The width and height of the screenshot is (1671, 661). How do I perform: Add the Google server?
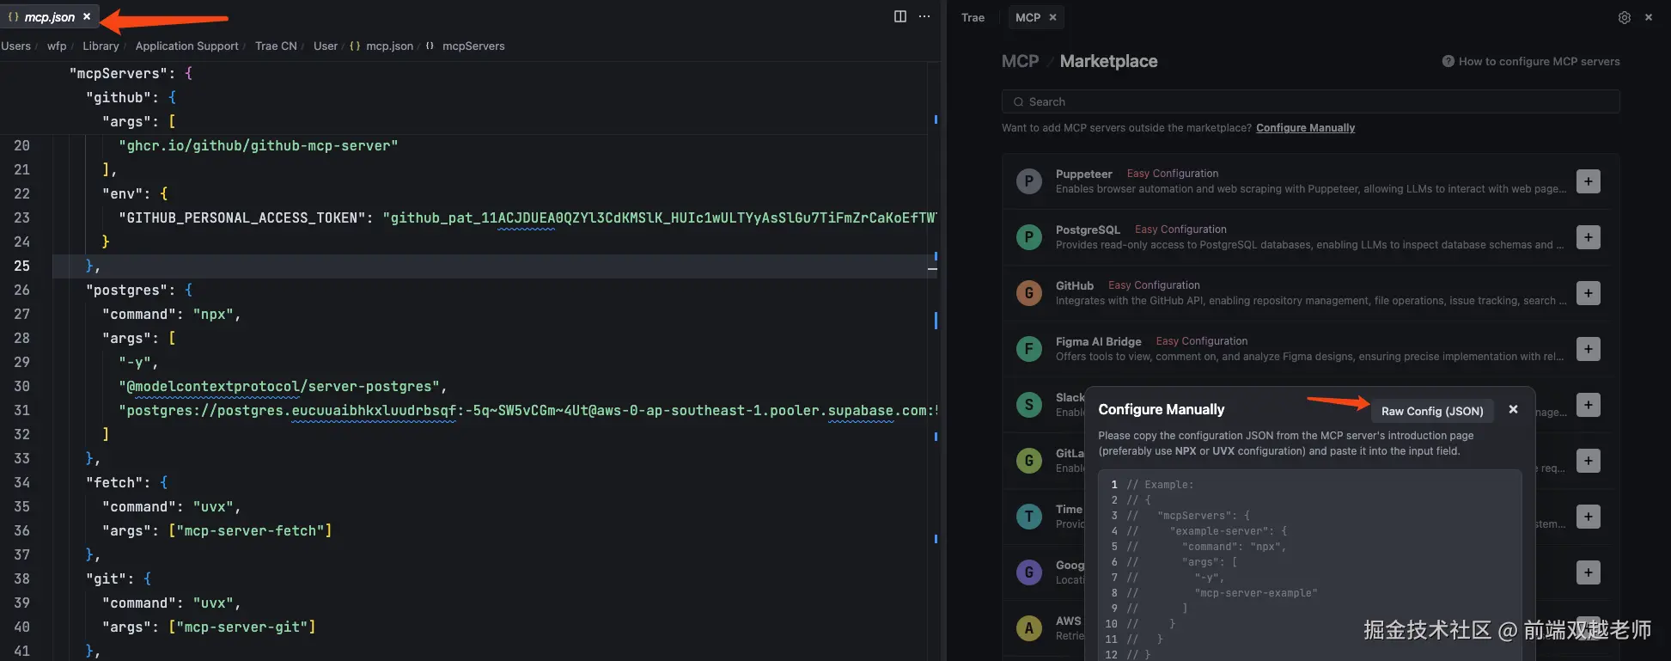click(1588, 572)
